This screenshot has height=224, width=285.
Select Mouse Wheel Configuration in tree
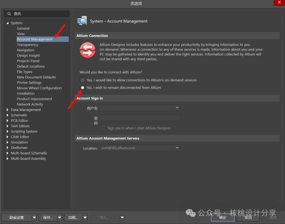coord(39,88)
